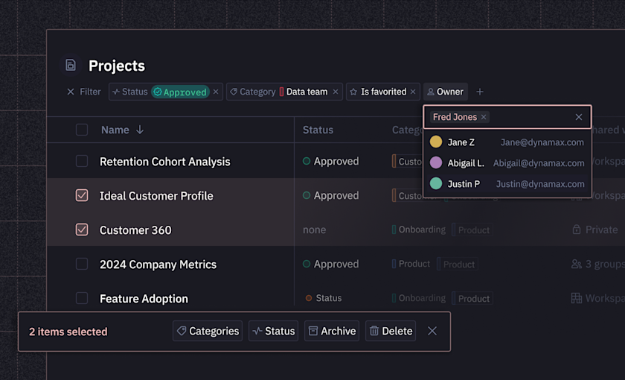
Task: Remove the Status Approved filter chip
Action: pos(216,92)
